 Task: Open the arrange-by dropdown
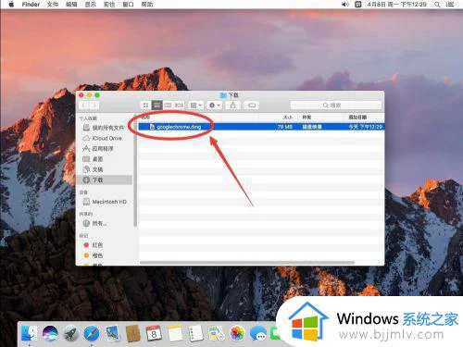tap(196, 105)
